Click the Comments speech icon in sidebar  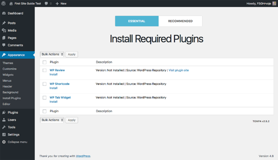[x=4, y=45]
